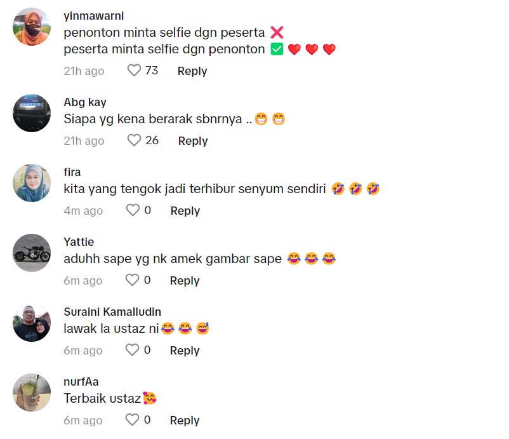Open yinmawarni's profile picture

click(32, 27)
